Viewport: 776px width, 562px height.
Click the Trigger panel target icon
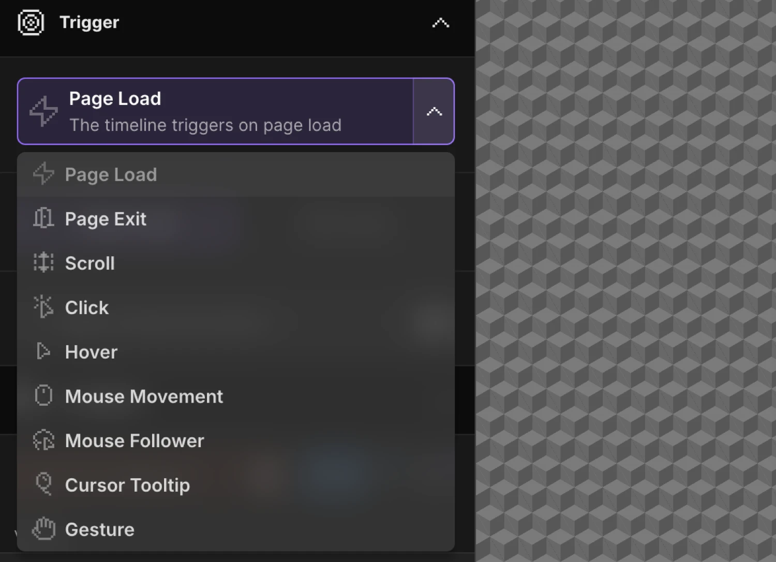pos(30,22)
